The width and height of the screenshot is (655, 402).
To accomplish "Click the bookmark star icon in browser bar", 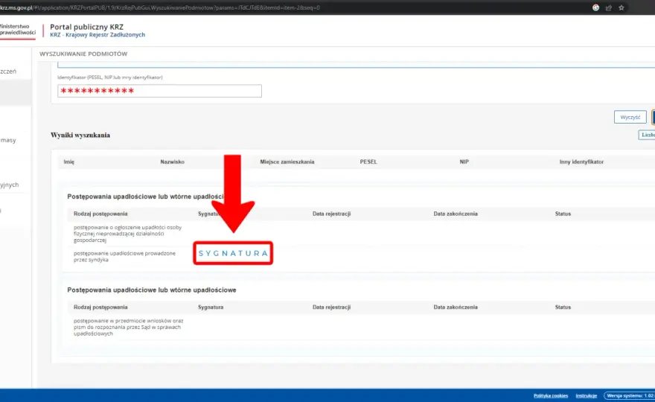I will click(622, 7).
